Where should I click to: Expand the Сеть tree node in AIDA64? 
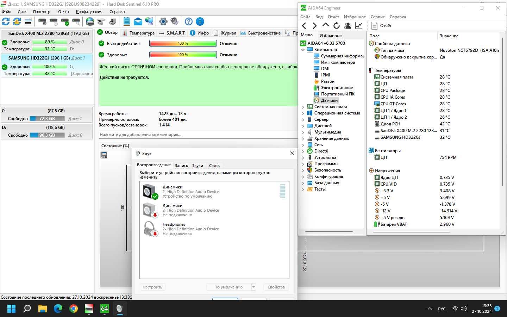303,145
